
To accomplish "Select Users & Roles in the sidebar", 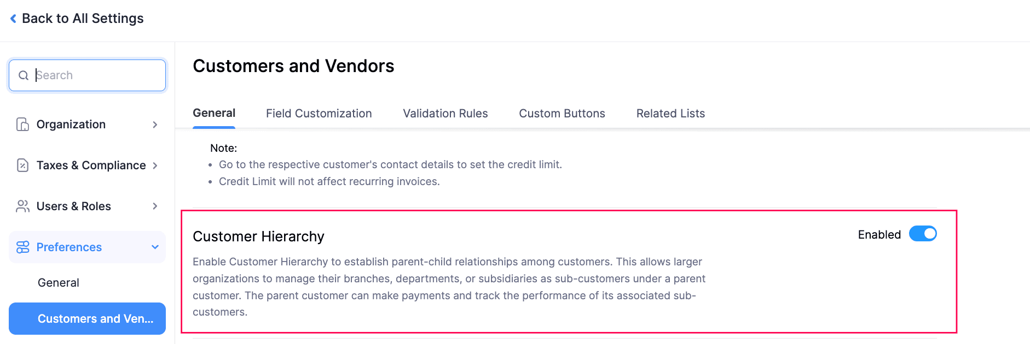I will coord(73,206).
